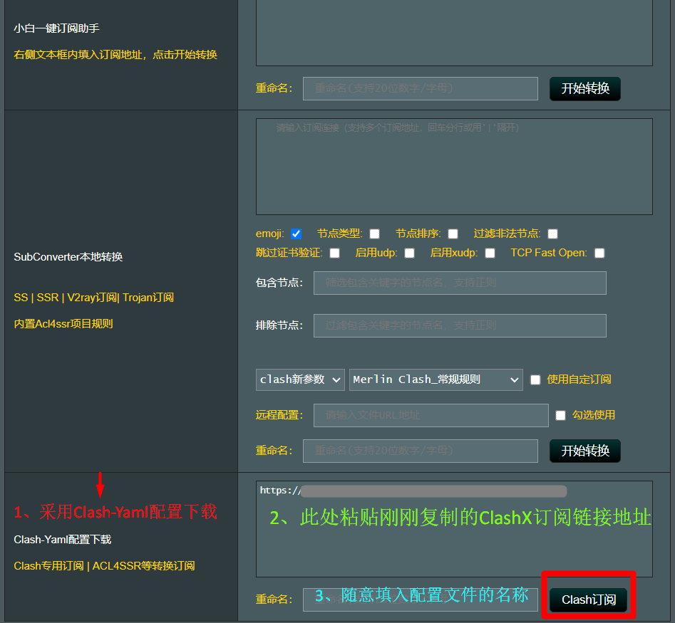Focus the 排除节点 input field

click(460, 325)
